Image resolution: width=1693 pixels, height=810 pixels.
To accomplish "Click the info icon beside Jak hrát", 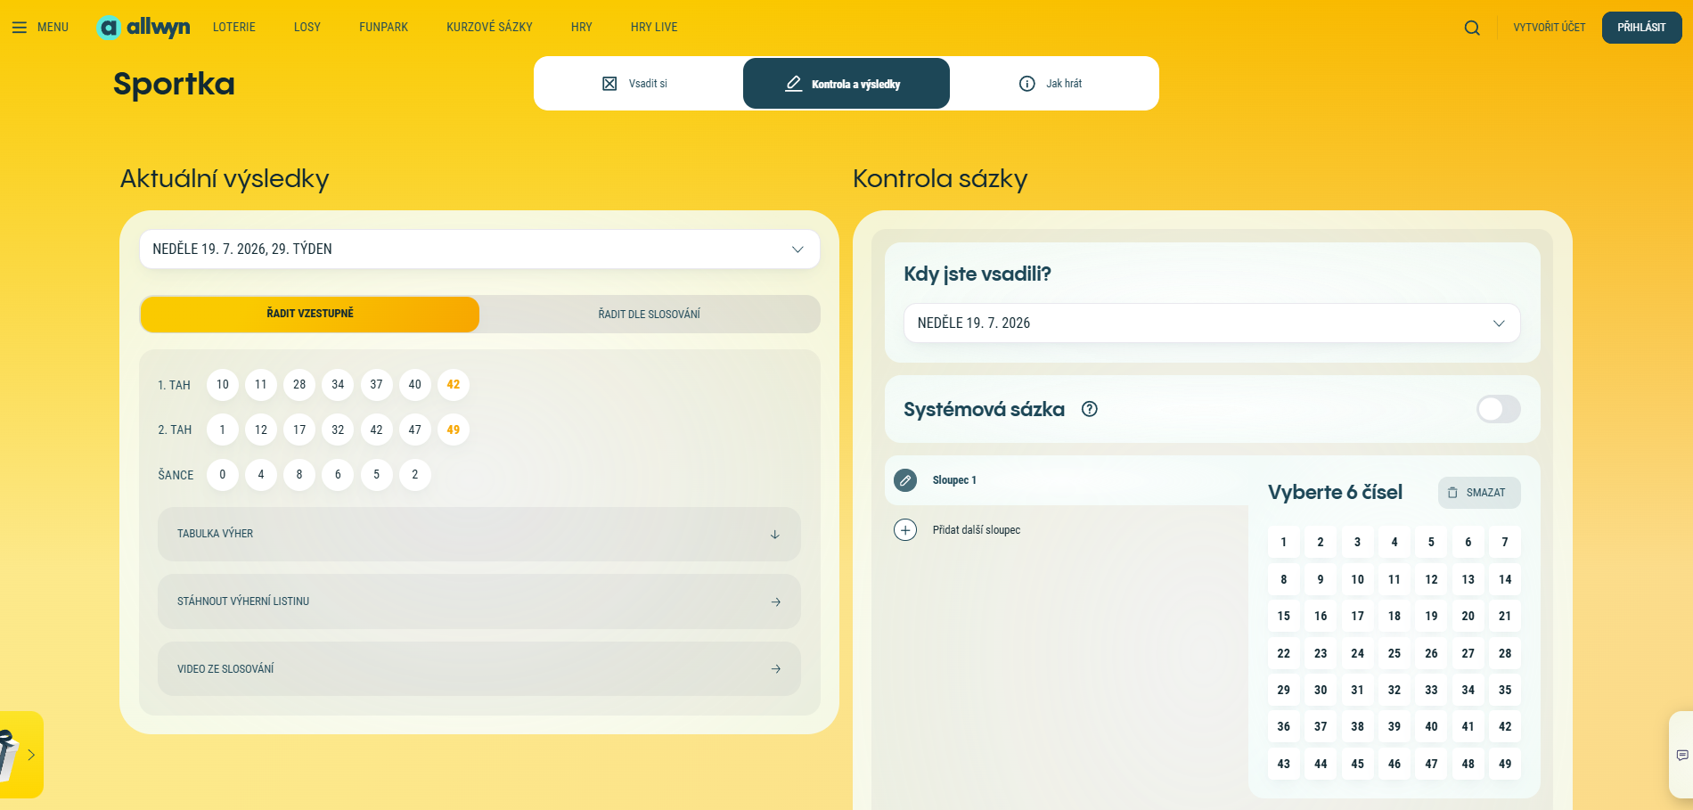I will click(1027, 84).
